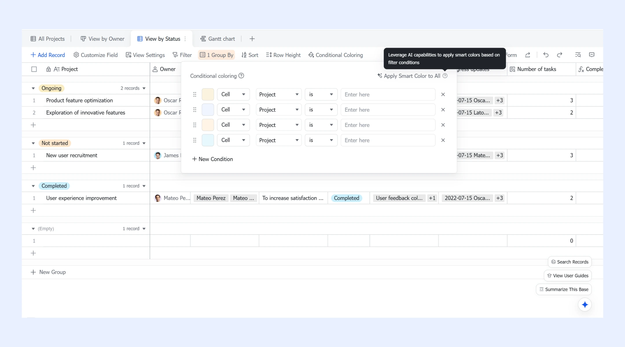Open the Filter menu
The height and width of the screenshot is (347, 625).
182,55
